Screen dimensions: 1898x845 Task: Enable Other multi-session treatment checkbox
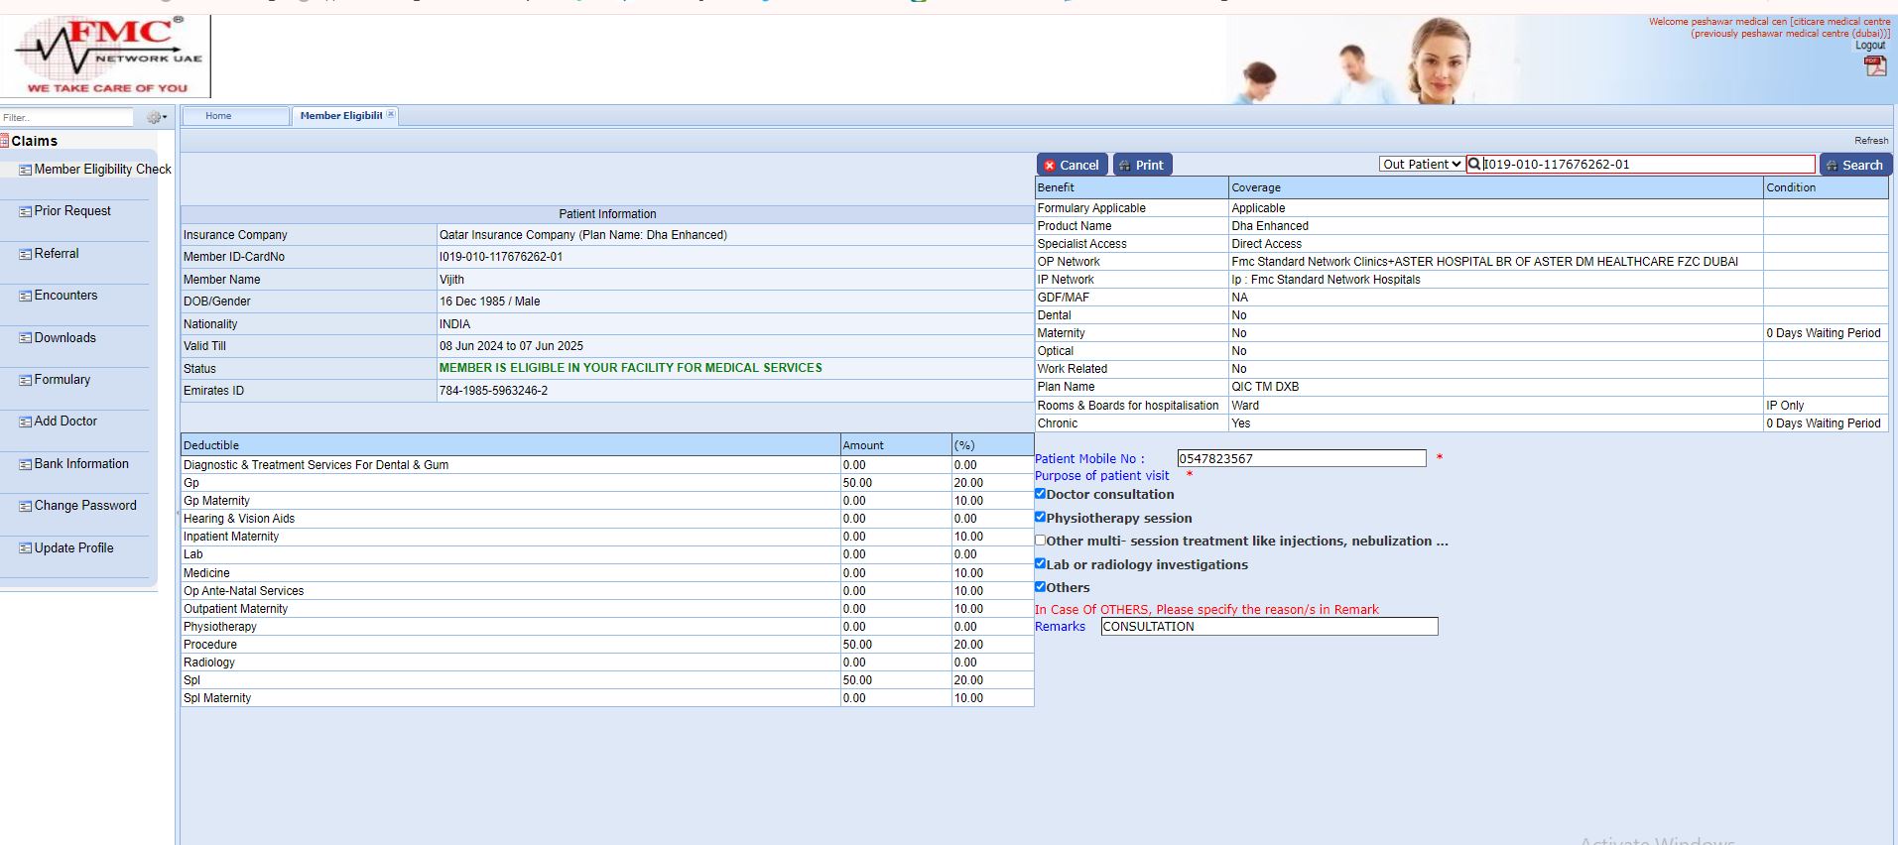1041,541
